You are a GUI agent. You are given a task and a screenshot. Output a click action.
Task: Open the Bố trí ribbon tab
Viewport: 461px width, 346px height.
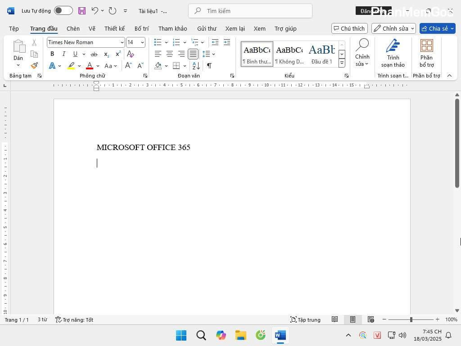pos(141,28)
